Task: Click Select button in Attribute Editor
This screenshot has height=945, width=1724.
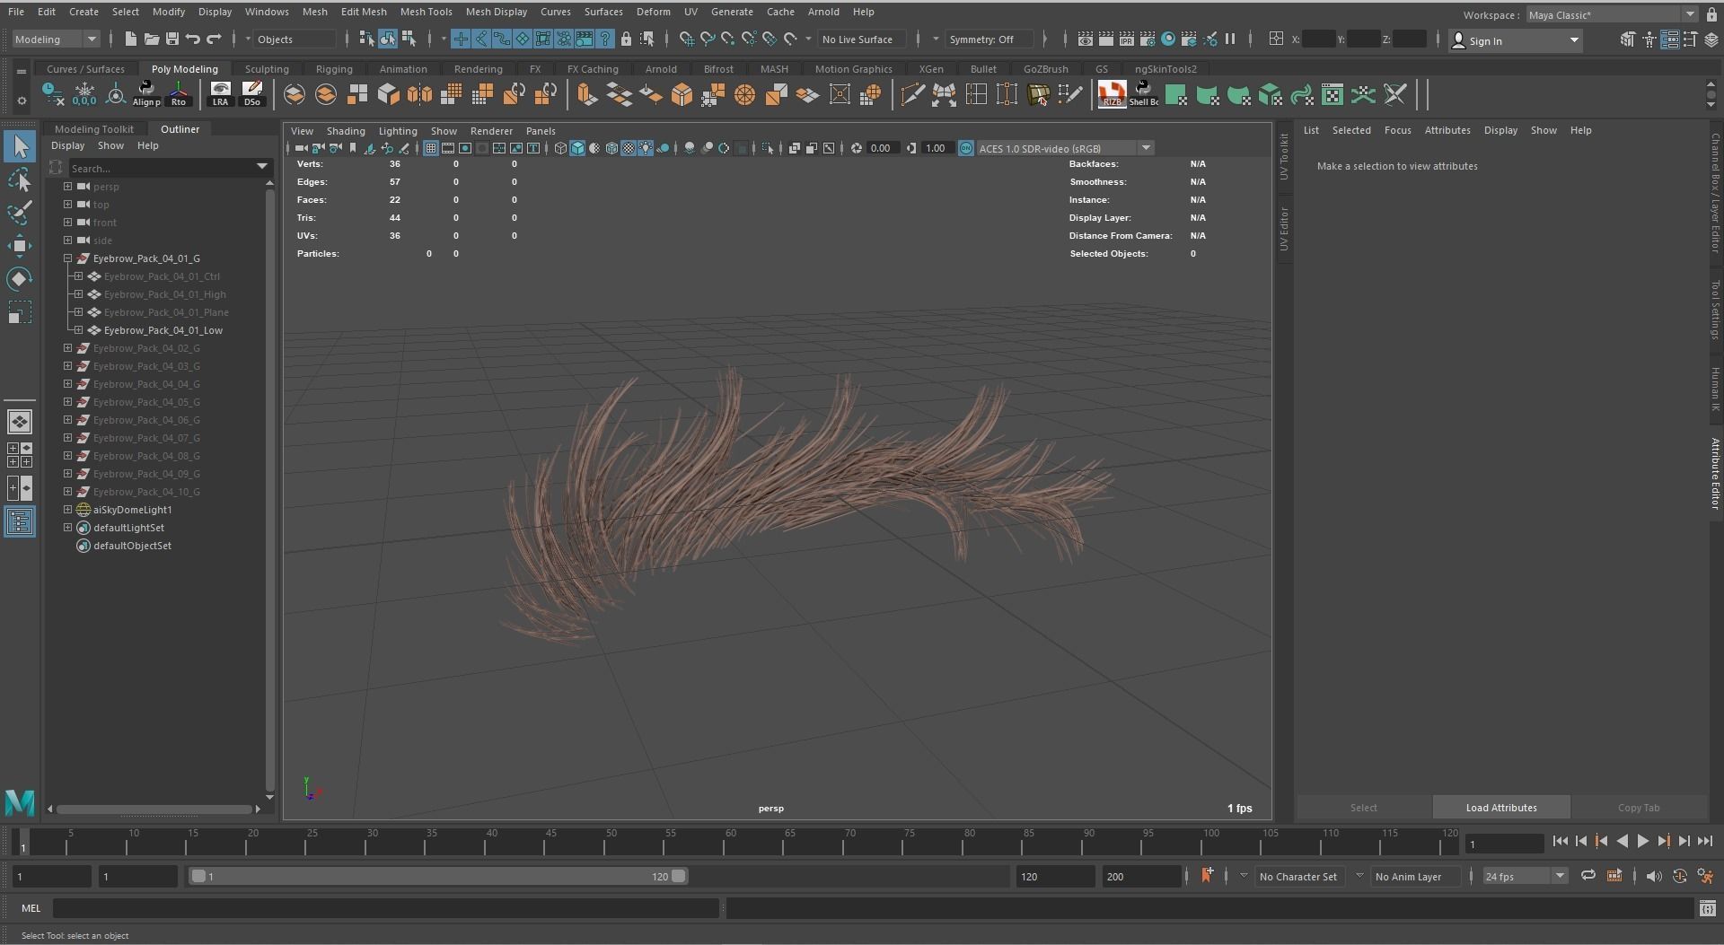Action: (x=1363, y=807)
